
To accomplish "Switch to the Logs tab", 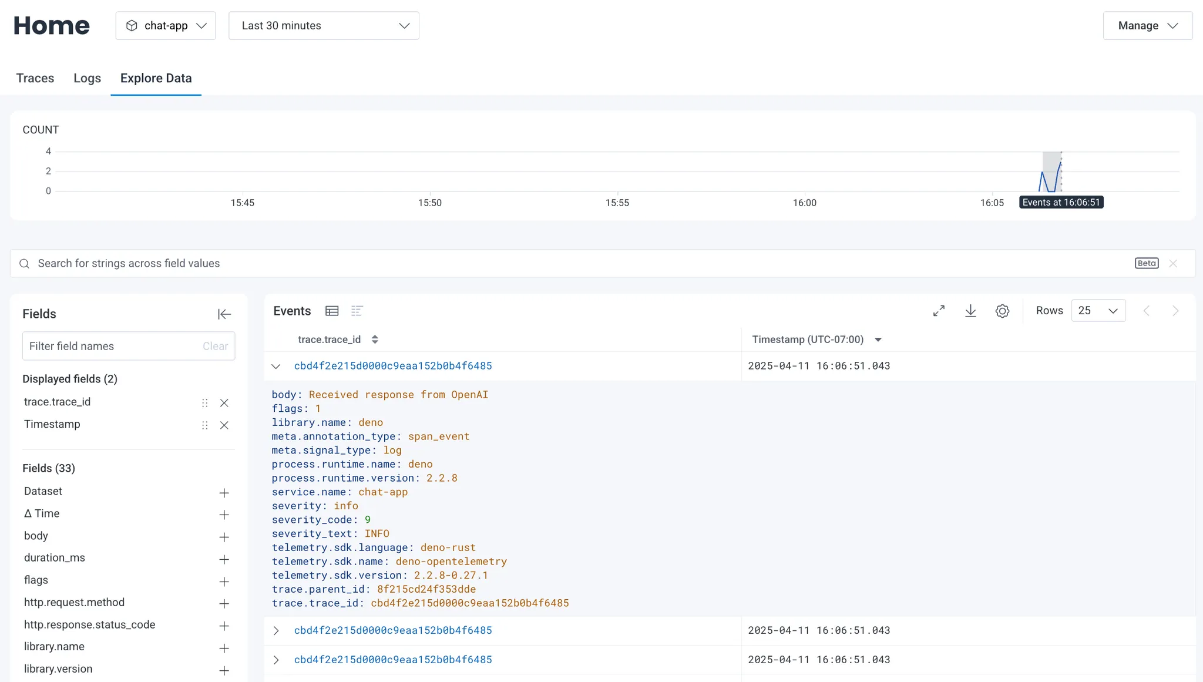I will pyautogui.click(x=87, y=78).
